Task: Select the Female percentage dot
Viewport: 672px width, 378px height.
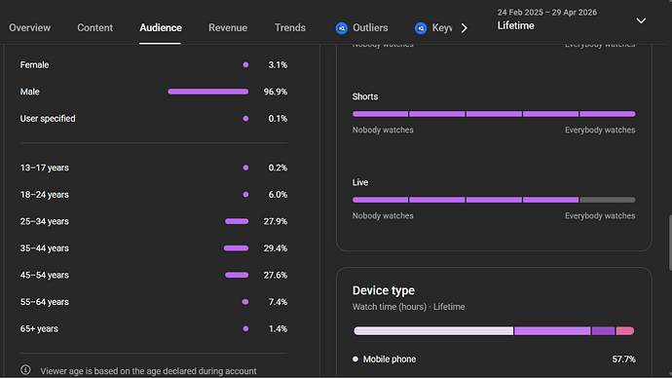Action: [245, 65]
